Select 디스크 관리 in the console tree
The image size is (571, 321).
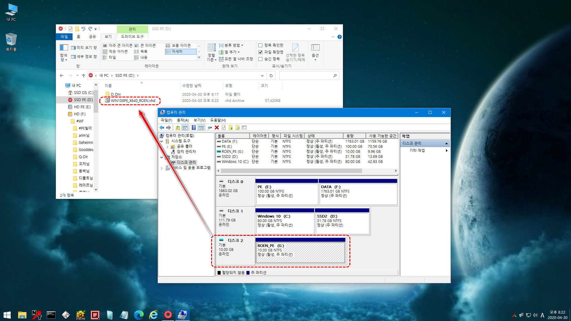coord(186,162)
